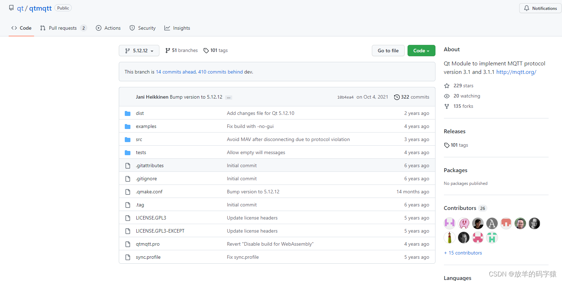Screen dimensions: 562x281
Task: Click the file icon for .gitignore
Action: pyautogui.click(x=128, y=179)
